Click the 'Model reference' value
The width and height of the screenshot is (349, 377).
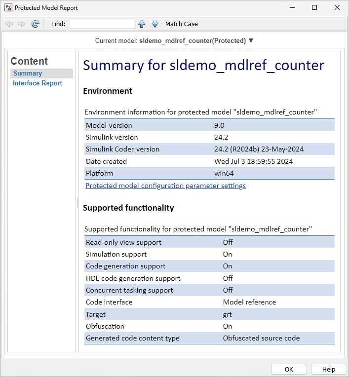click(x=249, y=302)
